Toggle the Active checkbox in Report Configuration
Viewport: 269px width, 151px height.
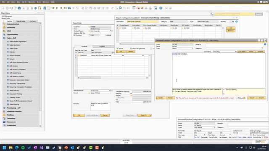click(118, 49)
